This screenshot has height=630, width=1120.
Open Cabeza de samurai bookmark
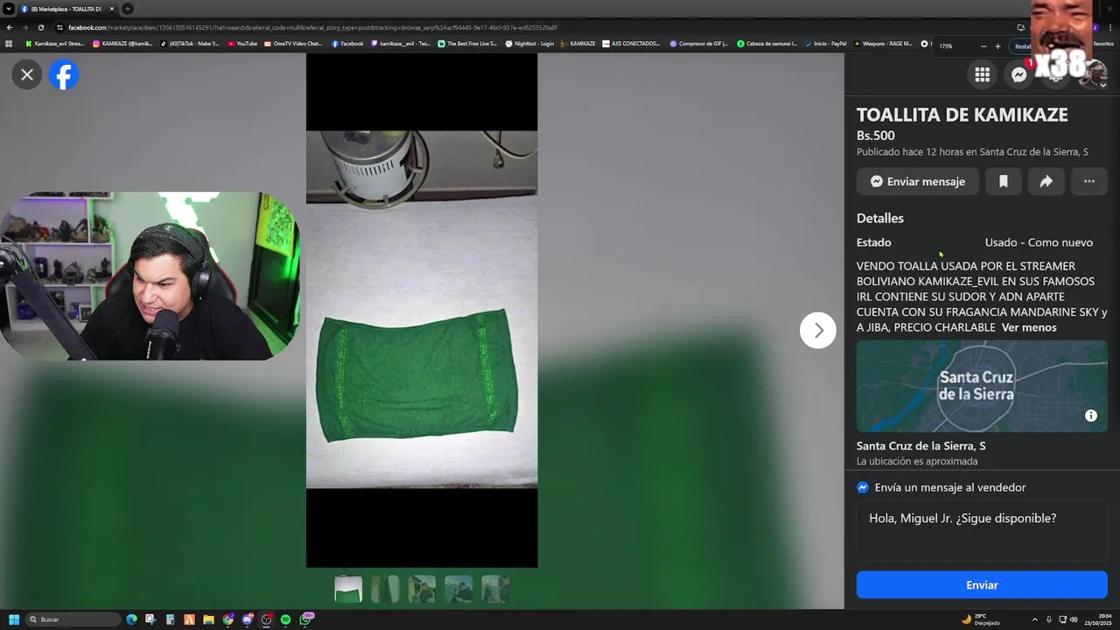[767, 44]
